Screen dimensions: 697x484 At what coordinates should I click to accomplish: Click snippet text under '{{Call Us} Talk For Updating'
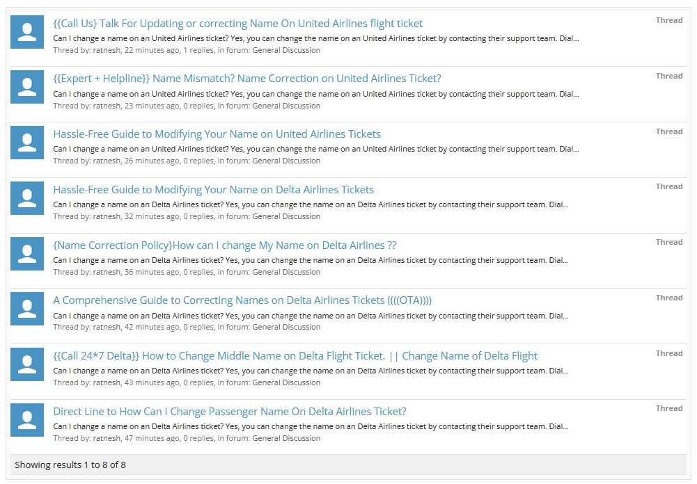(x=316, y=39)
